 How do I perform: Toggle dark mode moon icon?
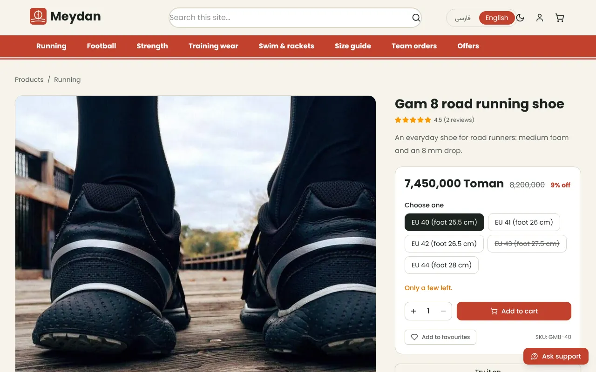pos(520,18)
